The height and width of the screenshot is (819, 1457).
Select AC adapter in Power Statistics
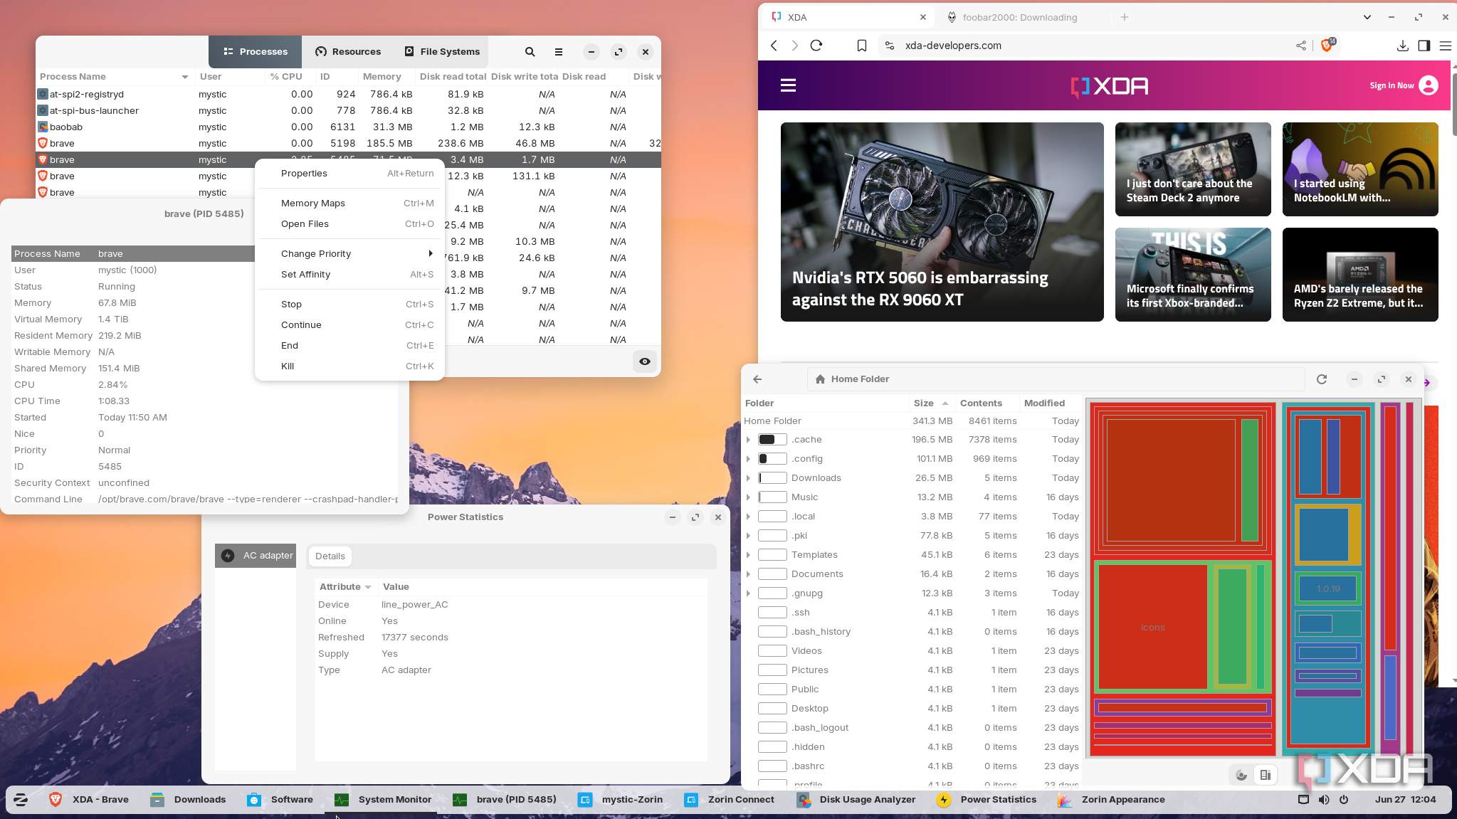tap(256, 556)
